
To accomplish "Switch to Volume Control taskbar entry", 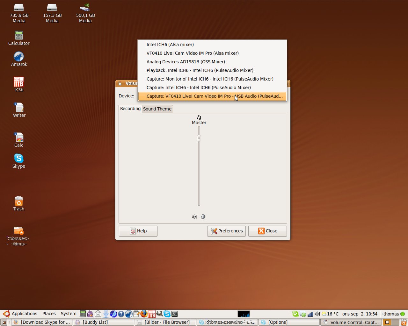I will 351,322.
